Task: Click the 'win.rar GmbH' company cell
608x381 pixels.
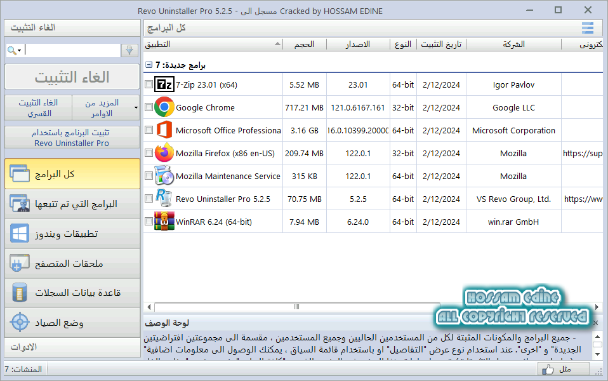Action: (513, 222)
